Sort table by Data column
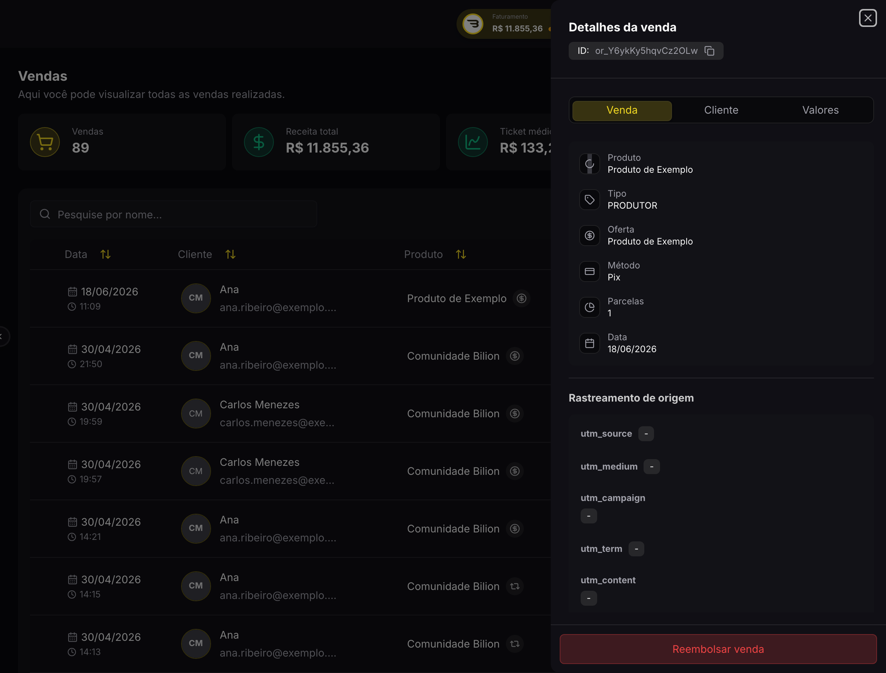This screenshot has width=886, height=673. click(106, 254)
